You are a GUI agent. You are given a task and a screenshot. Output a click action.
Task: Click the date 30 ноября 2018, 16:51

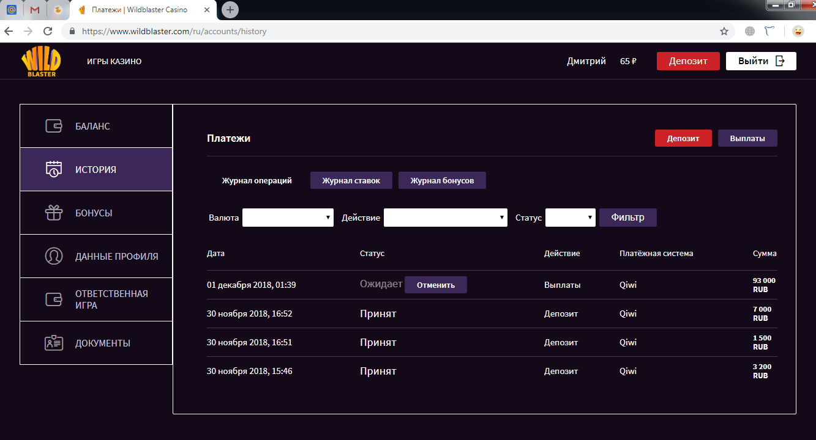pyautogui.click(x=250, y=342)
